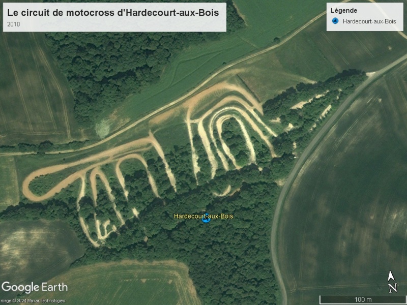407x305 pixels.
Task: Click the letter N below the north arrow
Action: pyautogui.click(x=393, y=288)
